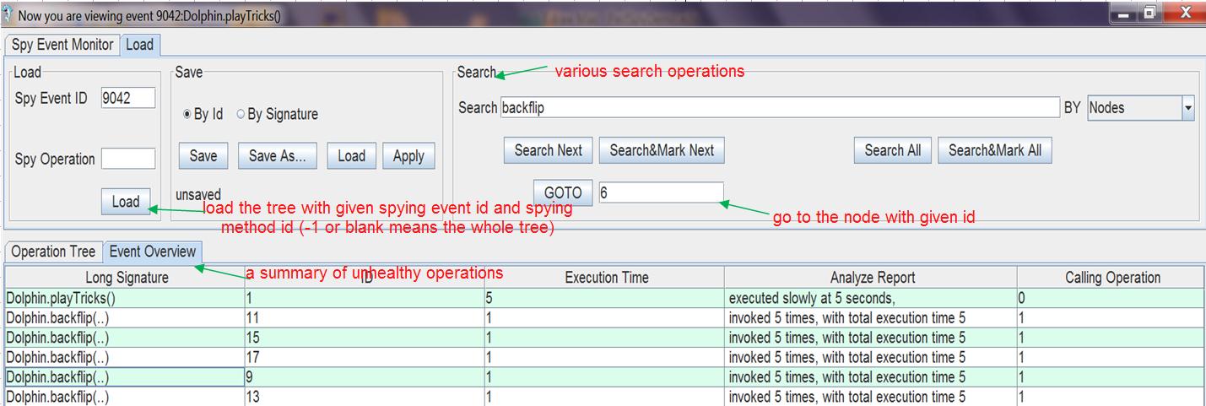
Task: Click the Search All button
Action: (893, 150)
